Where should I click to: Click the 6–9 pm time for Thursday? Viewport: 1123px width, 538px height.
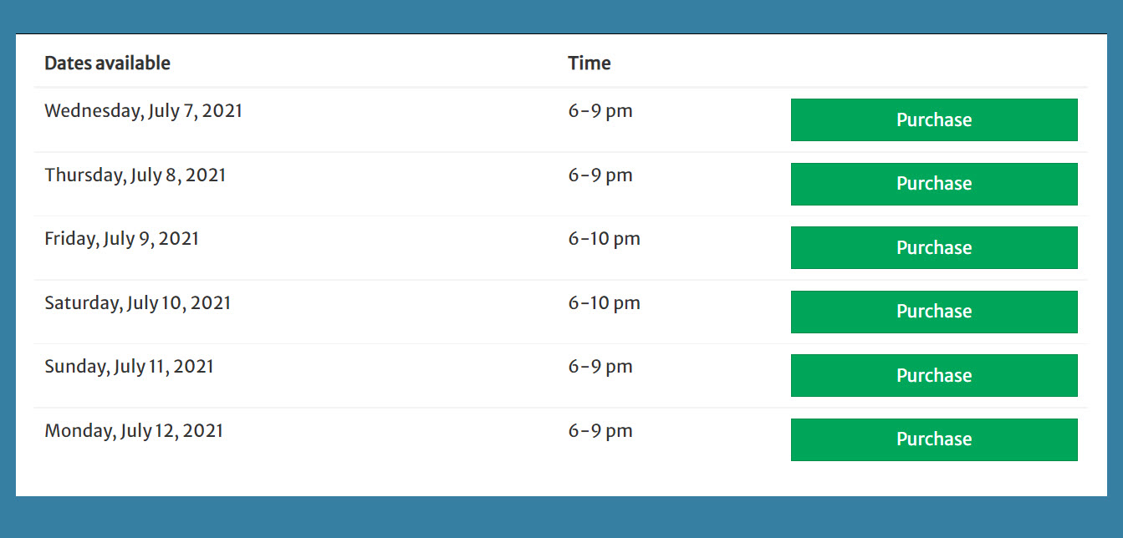click(x=600, y=175)
